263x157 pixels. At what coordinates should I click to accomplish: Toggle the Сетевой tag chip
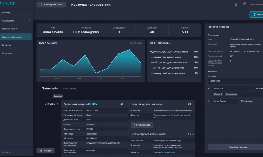(218, 94)
